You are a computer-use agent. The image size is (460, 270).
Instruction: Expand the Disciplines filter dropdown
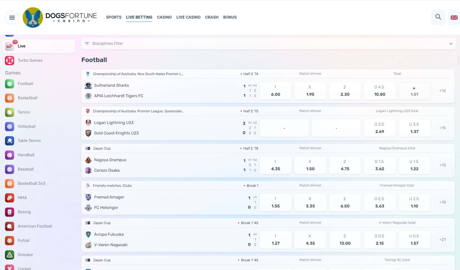click(451, 44)
